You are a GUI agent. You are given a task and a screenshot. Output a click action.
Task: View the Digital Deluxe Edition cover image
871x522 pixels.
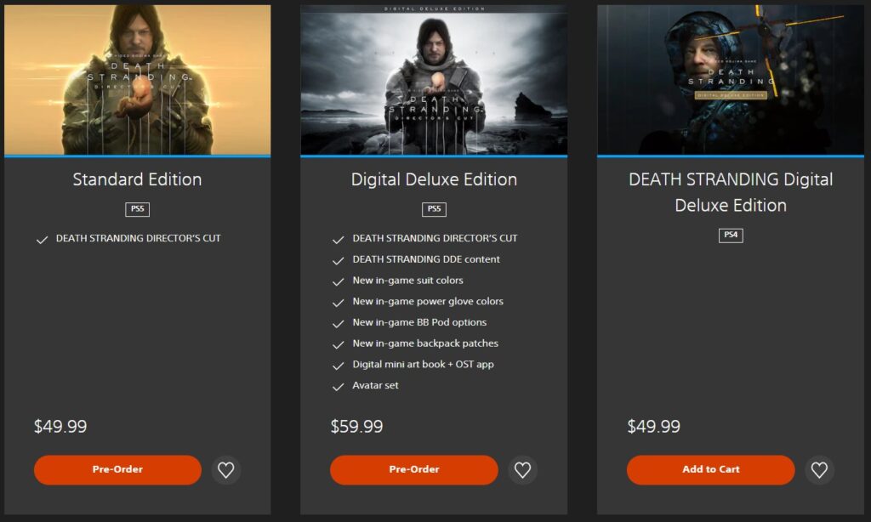click(433, 75)
